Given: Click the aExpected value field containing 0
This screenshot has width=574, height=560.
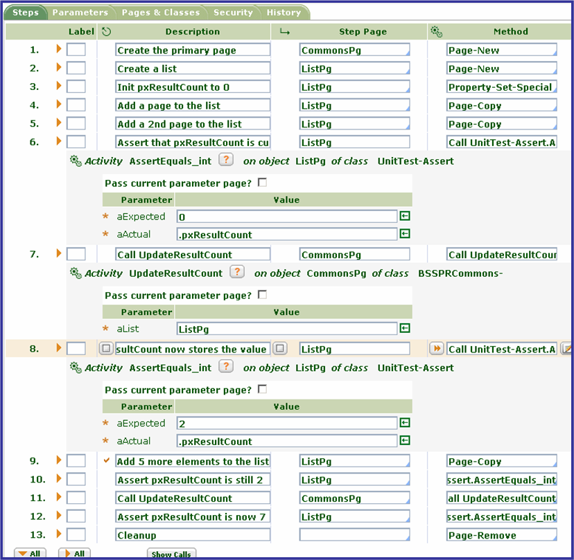Looking at the screenshot, I should tap(287, 217).
